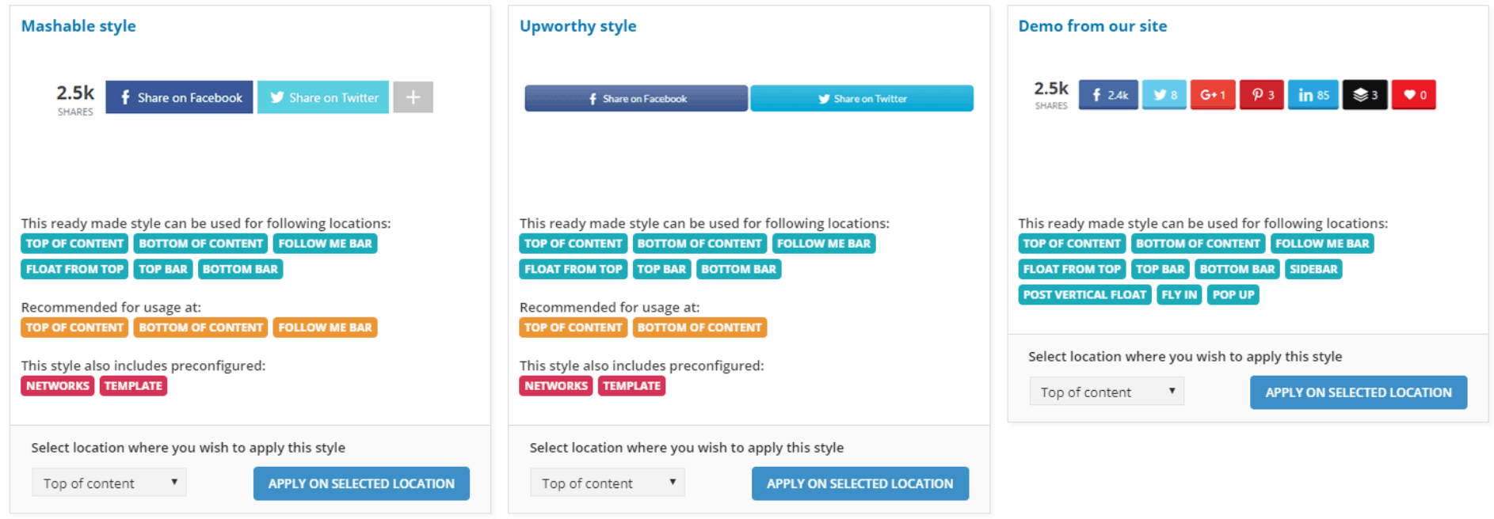Click the TEMPLATE badge under Upworthy style
The width and height of the screenshot is (1494, 519).
631,385
